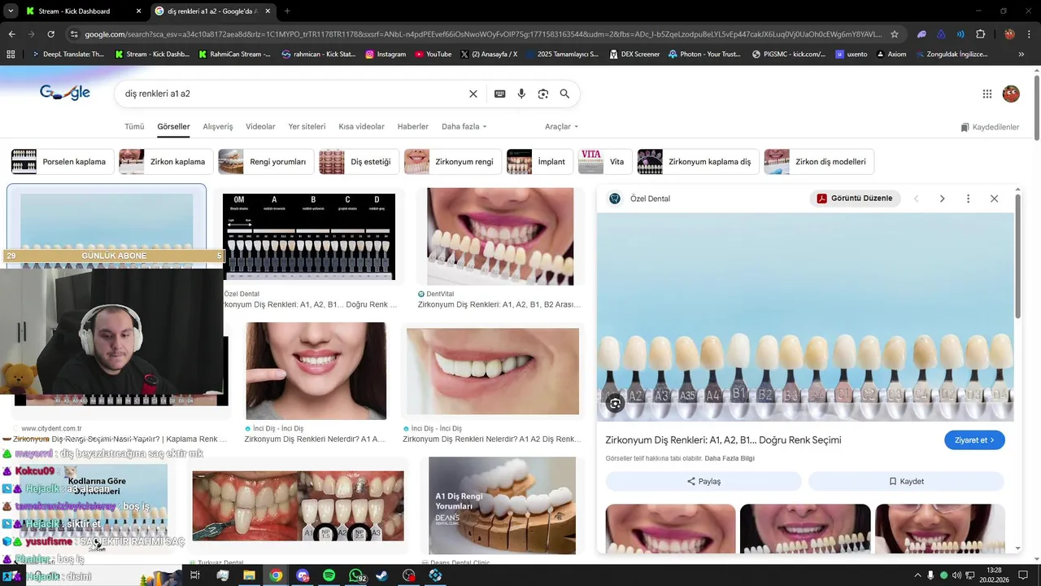Click the Google search input field
Viewport: 1041px width, 586px height.
pyautogui.click(x=293, y=94)
